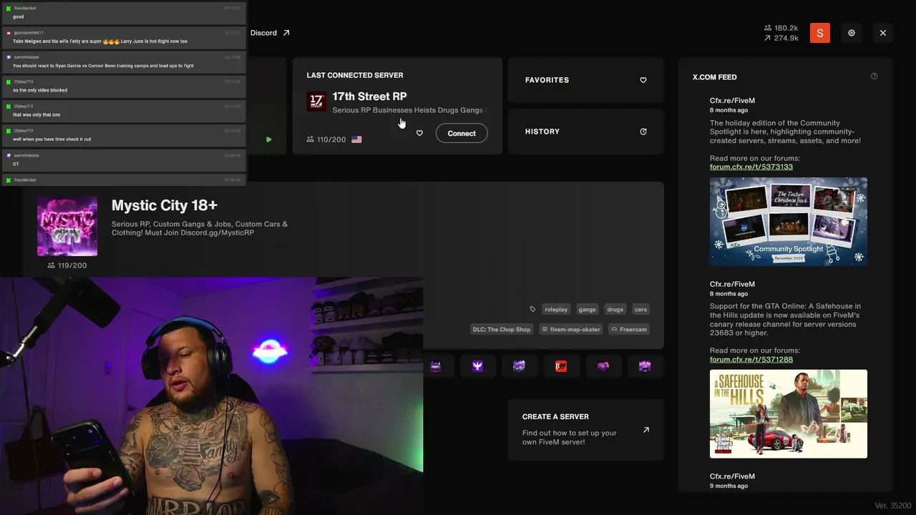The image size is (916, 515).
Task: Click the help icon beside X.COM FEED
Action: 874,76
